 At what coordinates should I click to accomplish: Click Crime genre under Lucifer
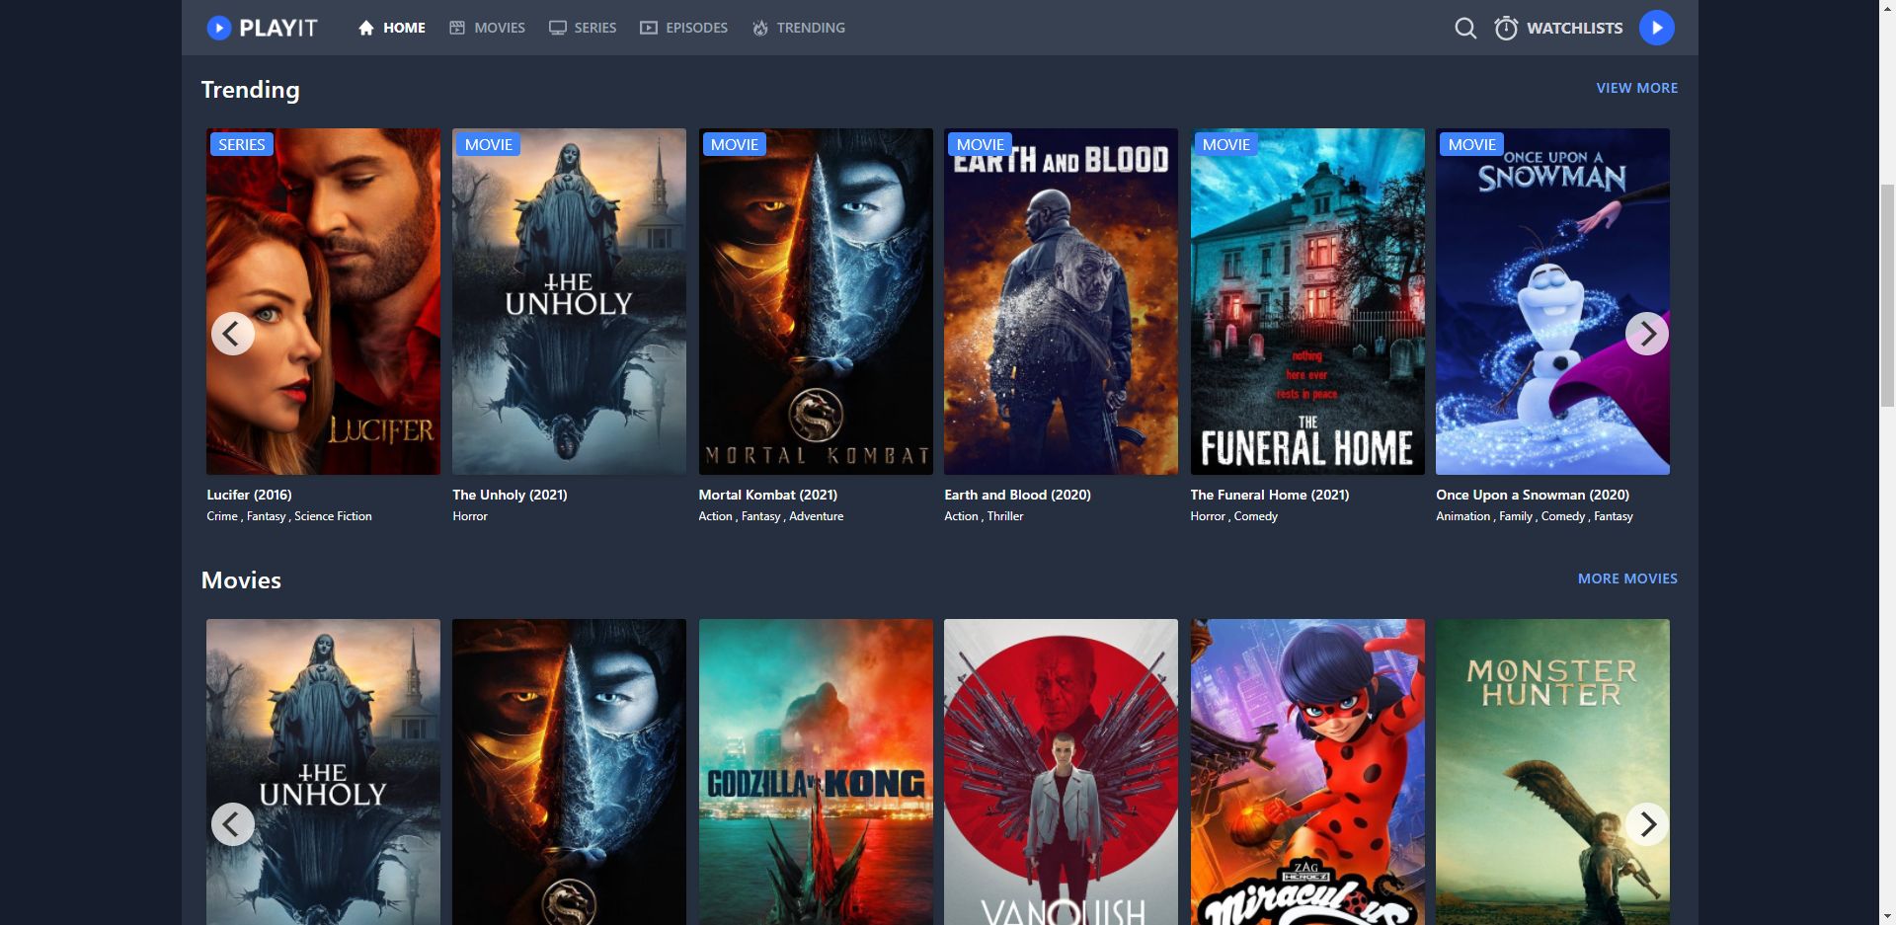[222, 516]
